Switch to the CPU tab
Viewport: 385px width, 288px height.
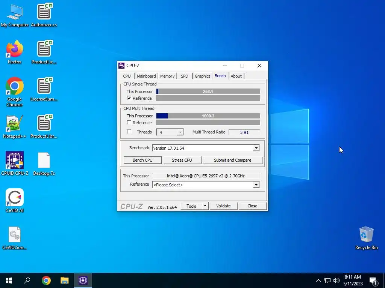[x=127, y=76]
